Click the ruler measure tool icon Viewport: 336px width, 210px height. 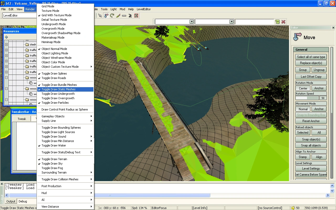click(x=124, y=15)
